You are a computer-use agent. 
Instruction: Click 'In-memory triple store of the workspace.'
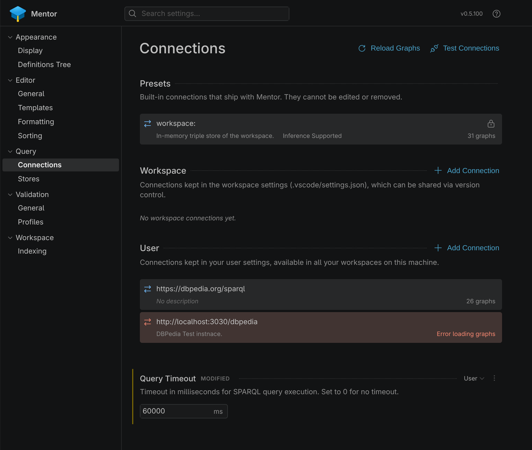click(x=215, y=136)
